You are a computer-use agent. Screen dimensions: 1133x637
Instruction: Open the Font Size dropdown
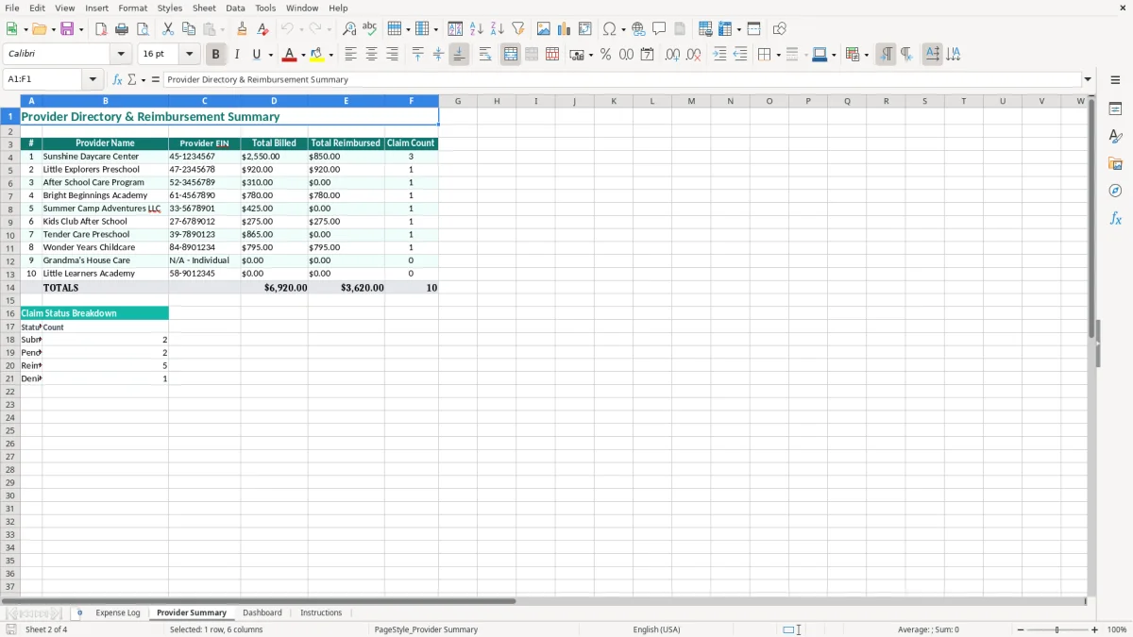point(189,55)
